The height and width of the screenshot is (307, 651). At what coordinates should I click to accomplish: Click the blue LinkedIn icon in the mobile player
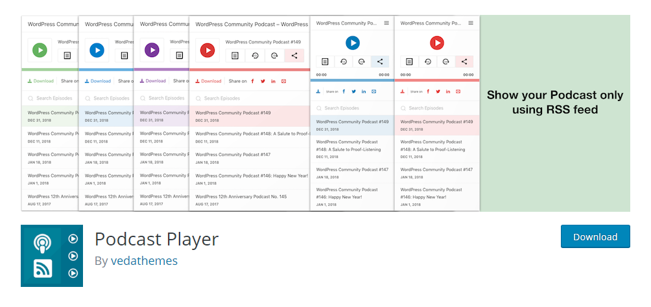point(364,91)
